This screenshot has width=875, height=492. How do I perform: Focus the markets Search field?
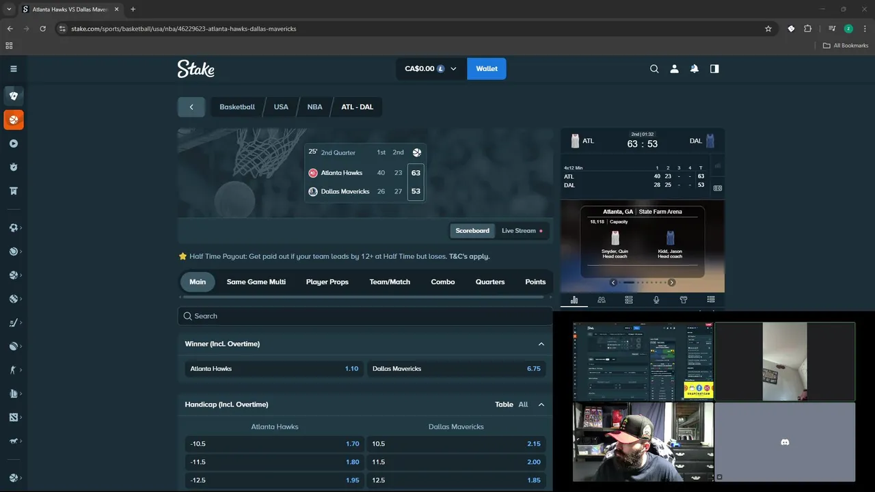tap(365, 316)
